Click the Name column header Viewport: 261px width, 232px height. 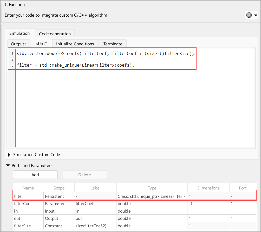tap(28, 188)
